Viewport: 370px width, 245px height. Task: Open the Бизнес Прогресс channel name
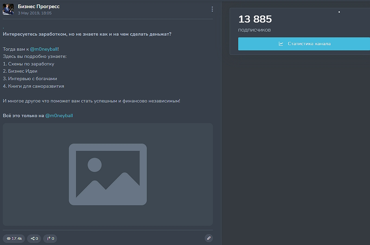click(39, 7)
